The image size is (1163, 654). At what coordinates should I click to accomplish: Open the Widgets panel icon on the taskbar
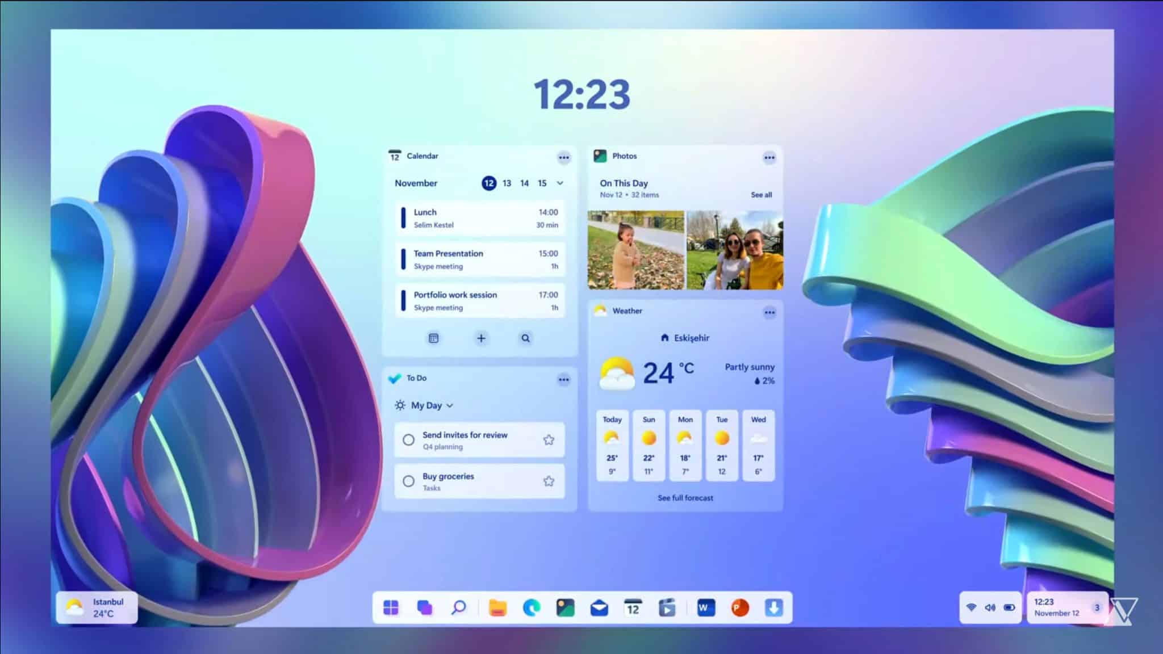tap(425, 607)
